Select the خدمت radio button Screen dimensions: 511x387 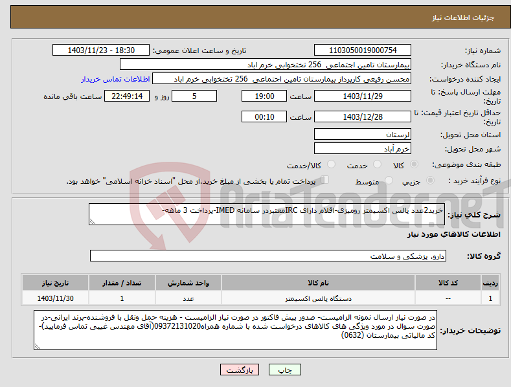377,164
